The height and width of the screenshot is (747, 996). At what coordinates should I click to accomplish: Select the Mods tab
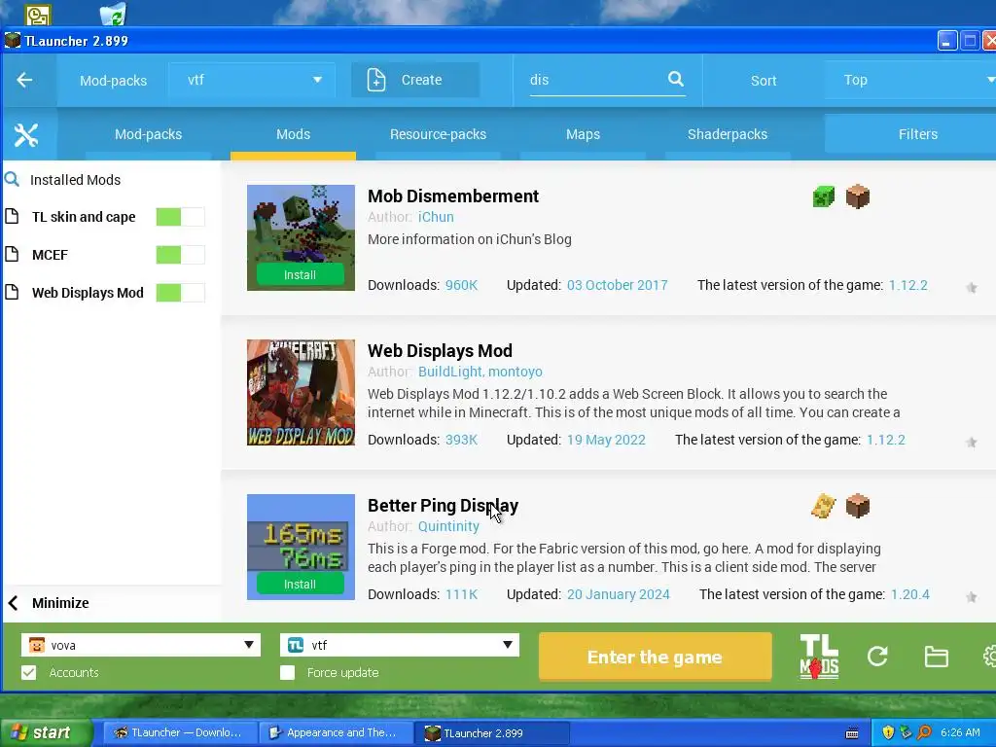tap(293, 134)
